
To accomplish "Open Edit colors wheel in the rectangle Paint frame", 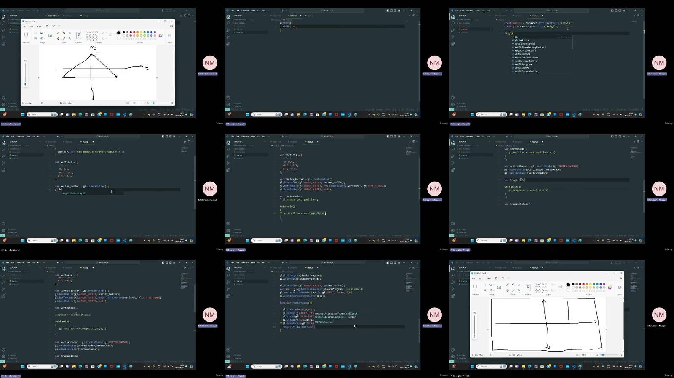I will pos(610,288).
